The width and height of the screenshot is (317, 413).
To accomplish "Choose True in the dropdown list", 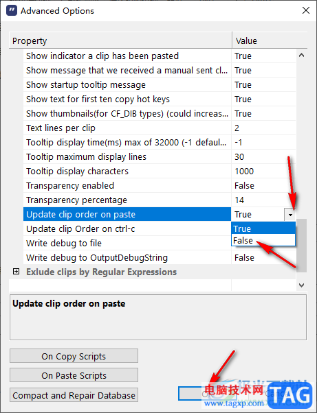I will pos(263,228).
